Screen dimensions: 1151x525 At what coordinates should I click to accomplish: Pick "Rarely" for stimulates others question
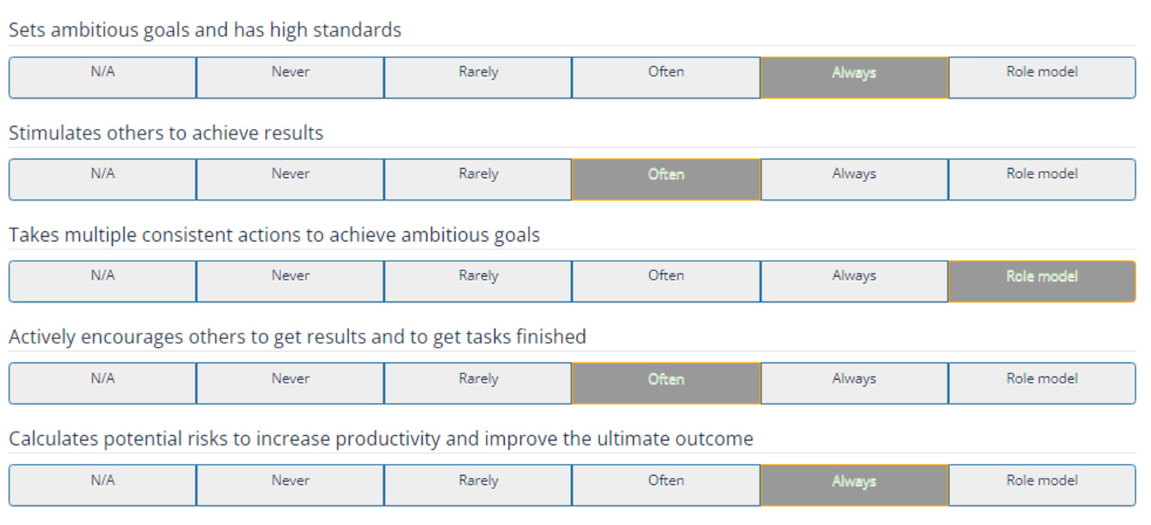pyautogui.click(x=478, y=179)
